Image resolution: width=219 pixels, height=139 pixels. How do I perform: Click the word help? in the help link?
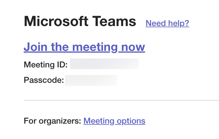178,23
